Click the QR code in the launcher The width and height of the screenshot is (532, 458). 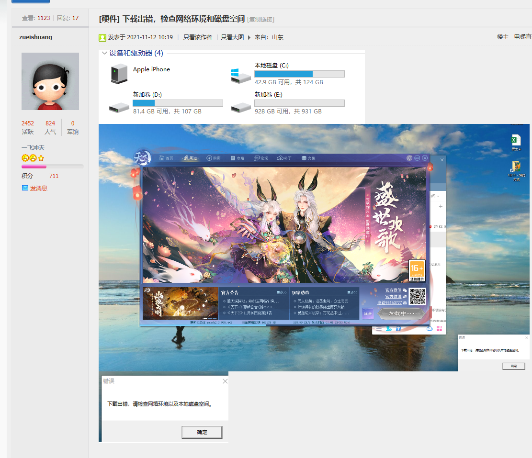point(417,297)
